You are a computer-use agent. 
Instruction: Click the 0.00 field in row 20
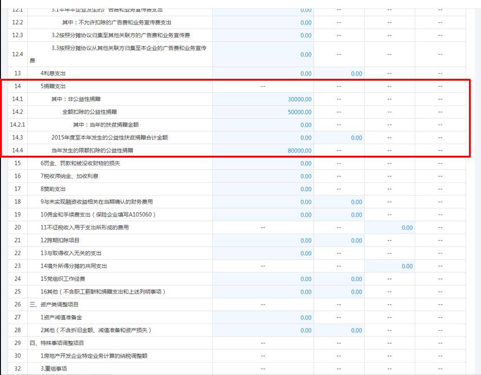point(390,228)
